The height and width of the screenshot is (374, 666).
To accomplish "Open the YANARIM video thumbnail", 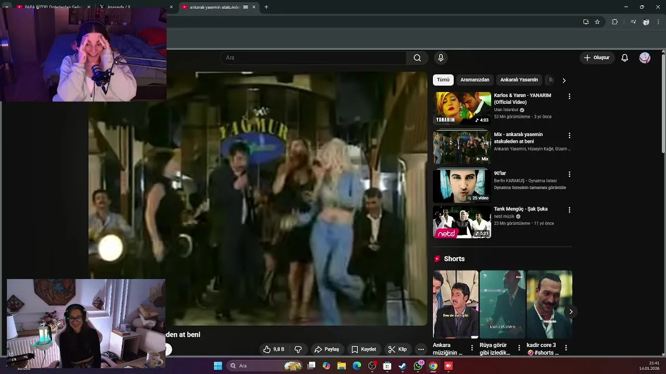I will [x=462, y=109].
